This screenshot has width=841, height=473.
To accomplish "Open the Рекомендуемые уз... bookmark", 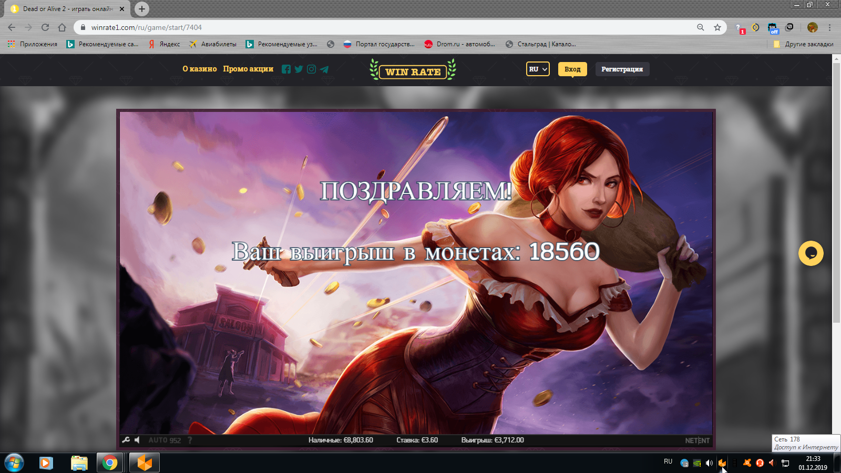I will pos(282,44).
